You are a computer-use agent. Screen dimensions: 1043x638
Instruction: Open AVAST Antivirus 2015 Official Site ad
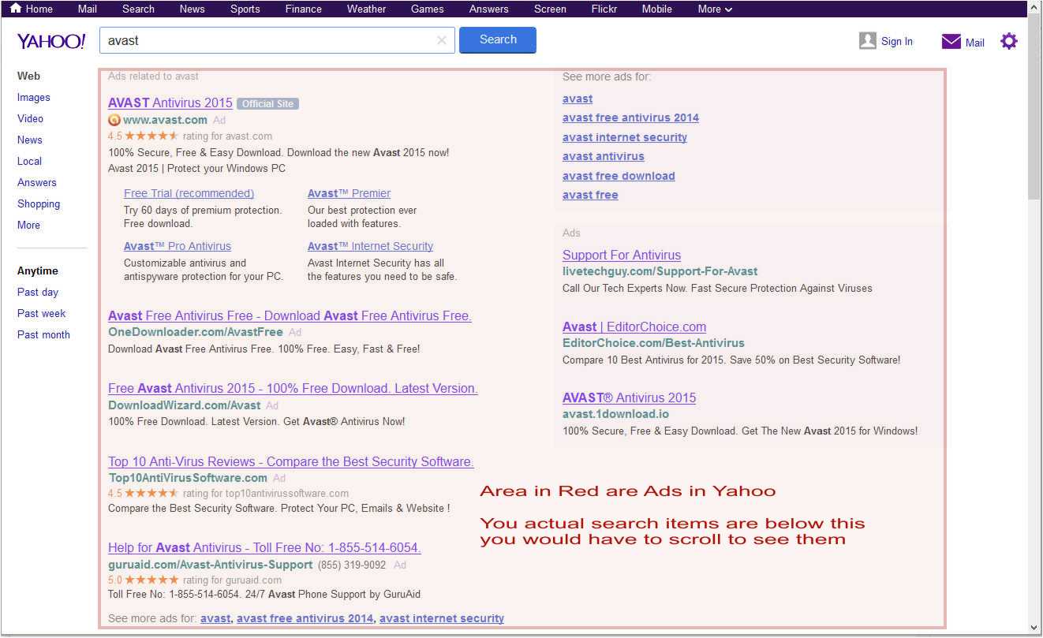pos(170,103)
